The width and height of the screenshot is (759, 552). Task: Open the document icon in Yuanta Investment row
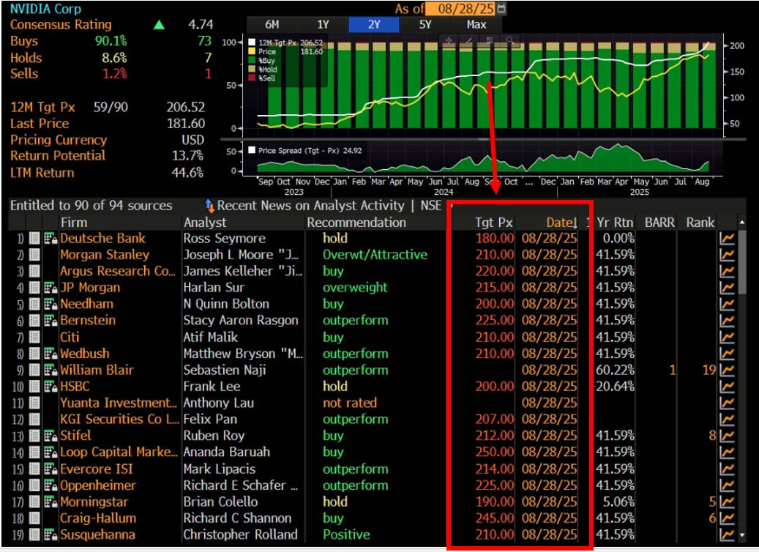(34, 403)
